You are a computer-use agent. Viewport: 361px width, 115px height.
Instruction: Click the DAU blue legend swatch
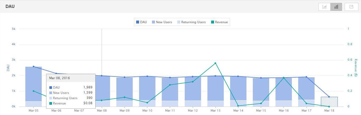point(137,22)
